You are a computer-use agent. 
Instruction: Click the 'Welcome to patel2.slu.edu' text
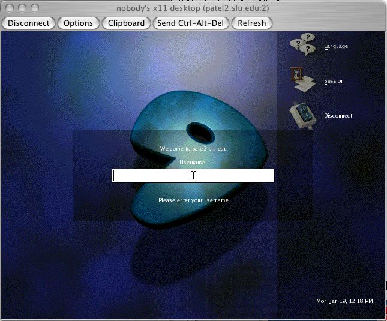pos(193,148)
